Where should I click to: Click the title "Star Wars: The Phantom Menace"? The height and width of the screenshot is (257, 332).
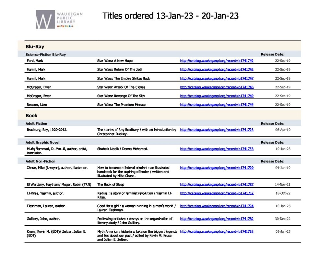122,105
